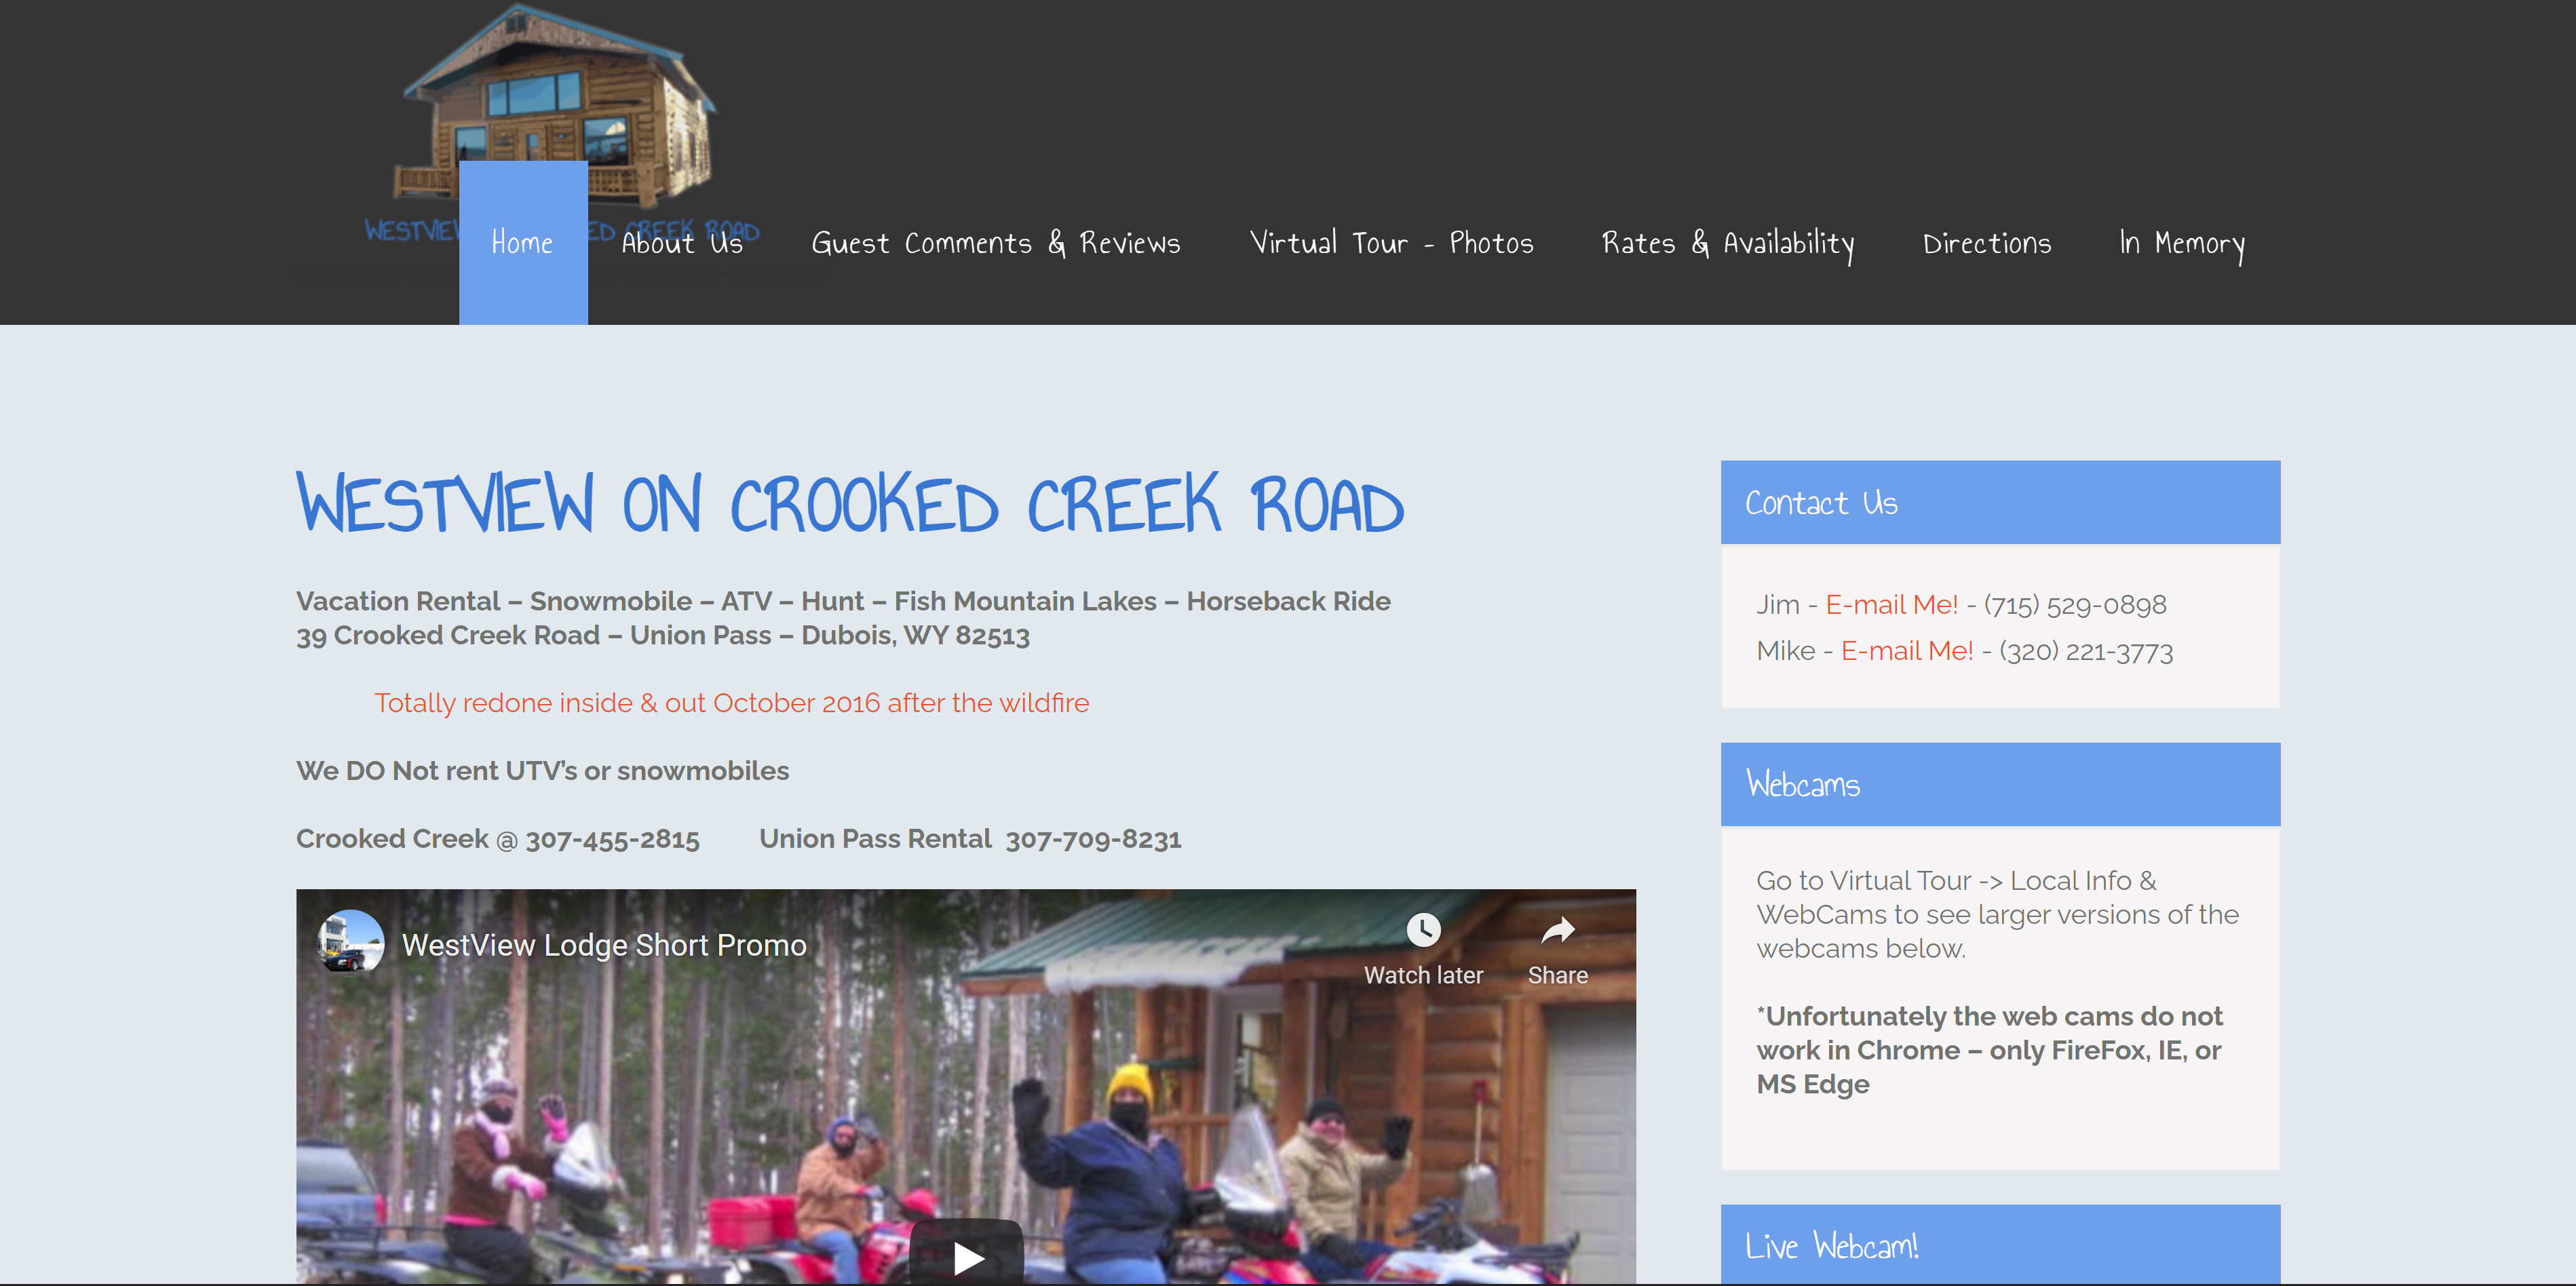Open the About Us page
Image resolution: width=2576 pixels, height=1286 pixels.
pos(682,243)
